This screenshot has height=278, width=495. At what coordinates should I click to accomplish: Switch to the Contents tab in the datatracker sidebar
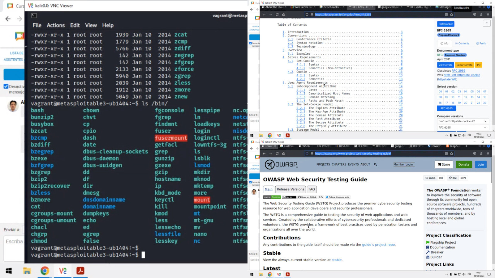[x=462, y=44]
